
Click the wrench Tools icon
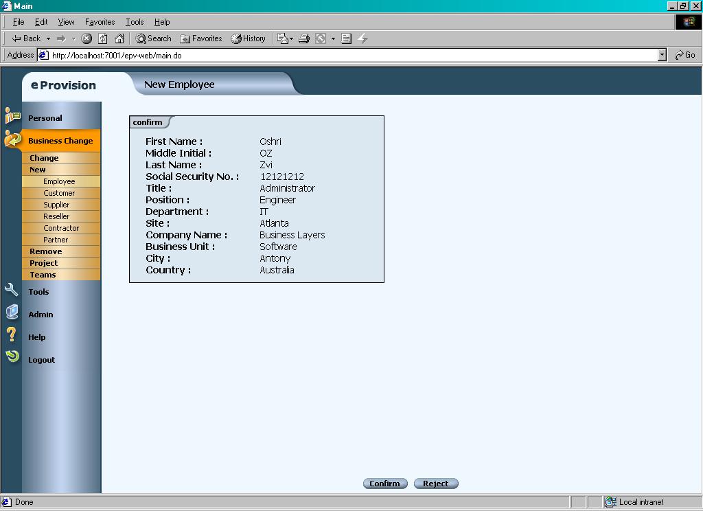pyautogui.click(x=12, y=290)
